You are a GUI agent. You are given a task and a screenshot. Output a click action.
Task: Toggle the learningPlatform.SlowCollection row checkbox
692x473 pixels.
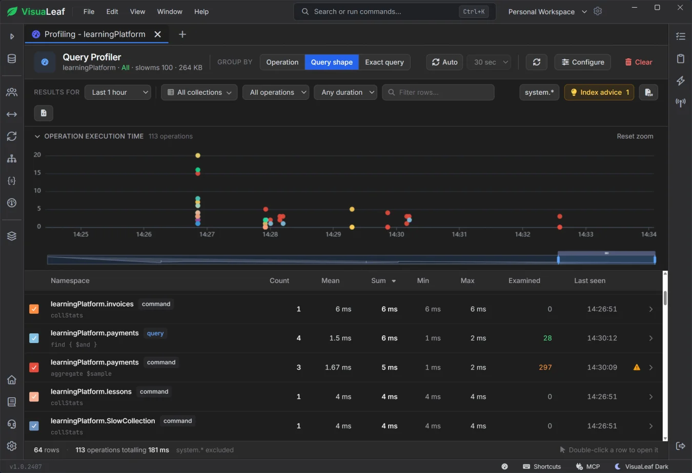(x=34, y=426)
